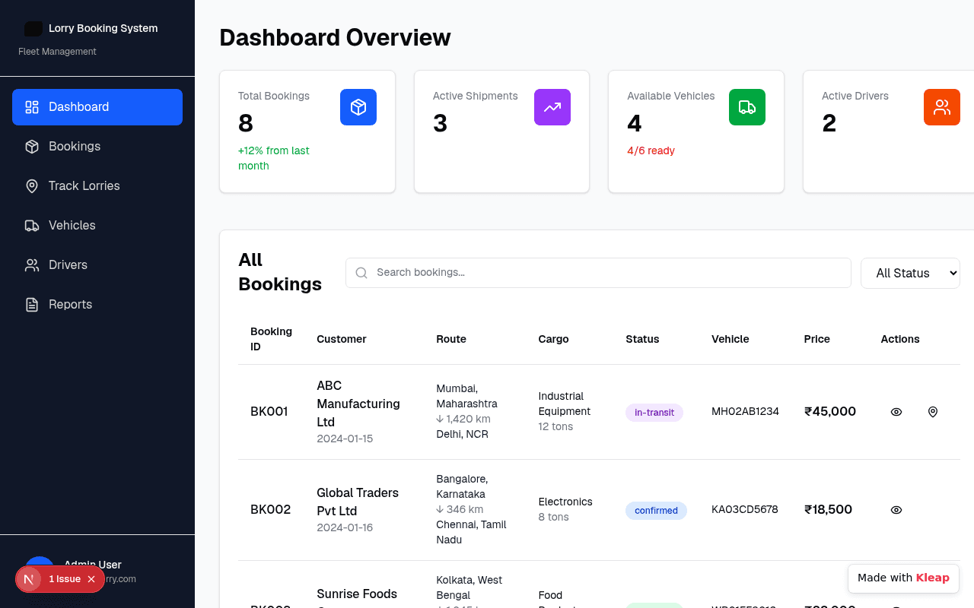The height and width of the screenshot is (608, 974).
Task: Click the Made with Kleap link
Action: (903, 578)
